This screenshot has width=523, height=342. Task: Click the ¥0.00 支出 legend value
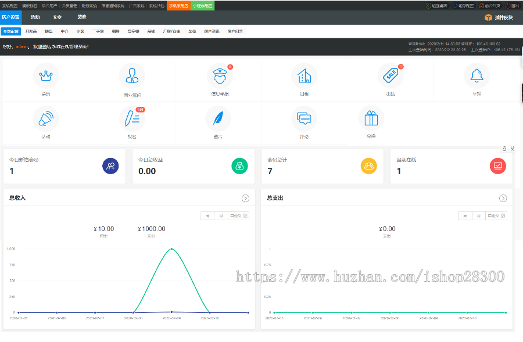point(387,229)
